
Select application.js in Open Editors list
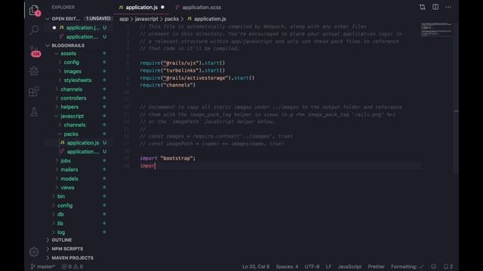click(x=82, y=28)
